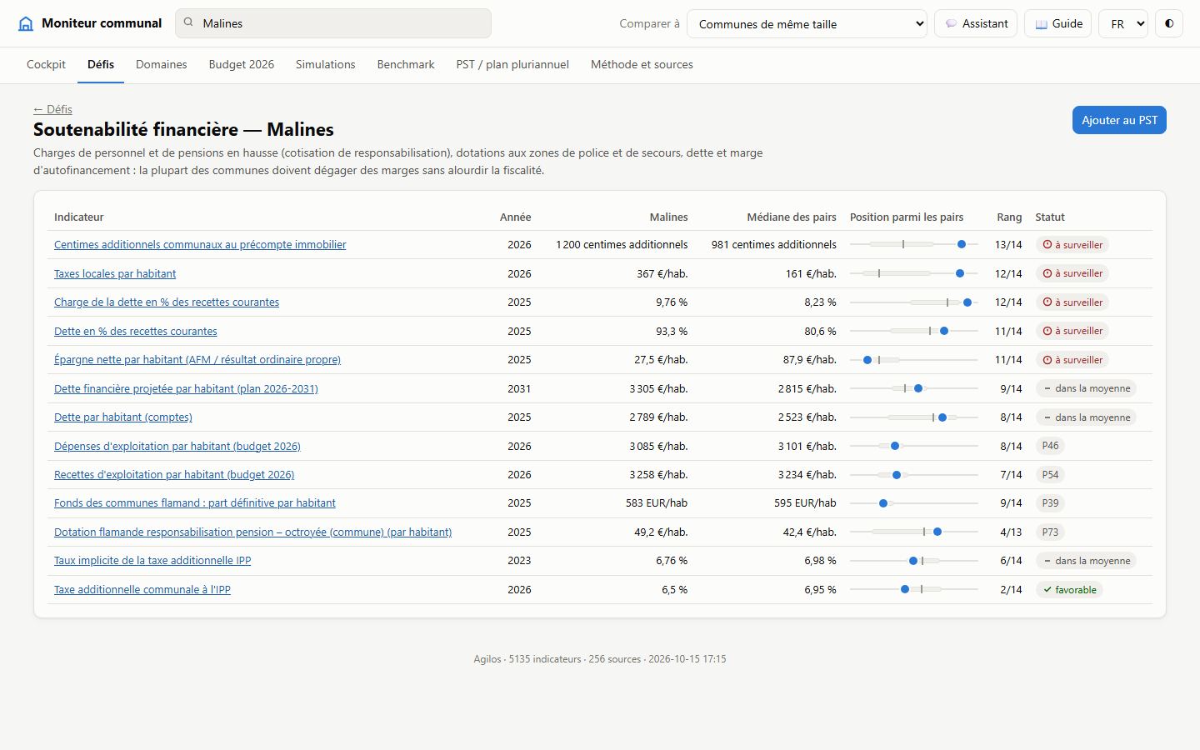Expand the 'Communes de même taille' comparison dropdown
The width and height of the screenshot is (1200, 750).
click(x=807, y=23)
